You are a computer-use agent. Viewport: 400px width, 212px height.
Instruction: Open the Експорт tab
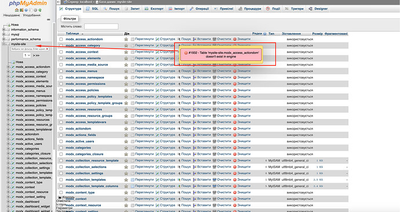coord(154,9)
